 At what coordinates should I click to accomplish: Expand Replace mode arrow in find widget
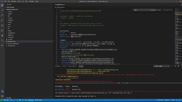[133, 10]
